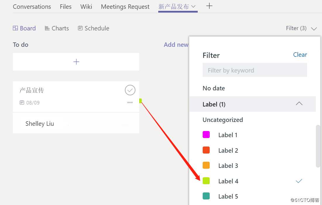The height and width of the screenshot is (205, 322).
Task: Open the Meetings Request tab
Action: click(125, 6)
